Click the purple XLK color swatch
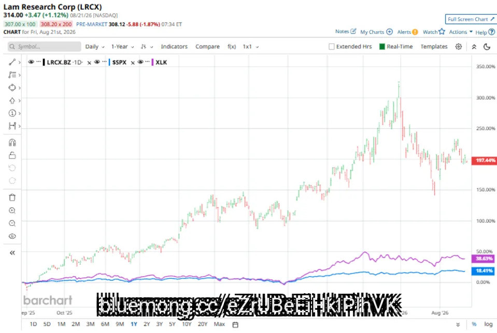 pyautogui.click(x=152, y=62)
